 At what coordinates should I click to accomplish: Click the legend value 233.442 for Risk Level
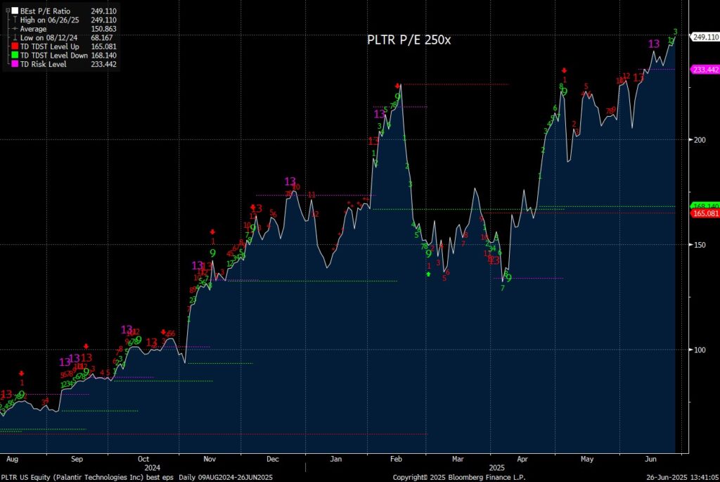tap(104, 64)
